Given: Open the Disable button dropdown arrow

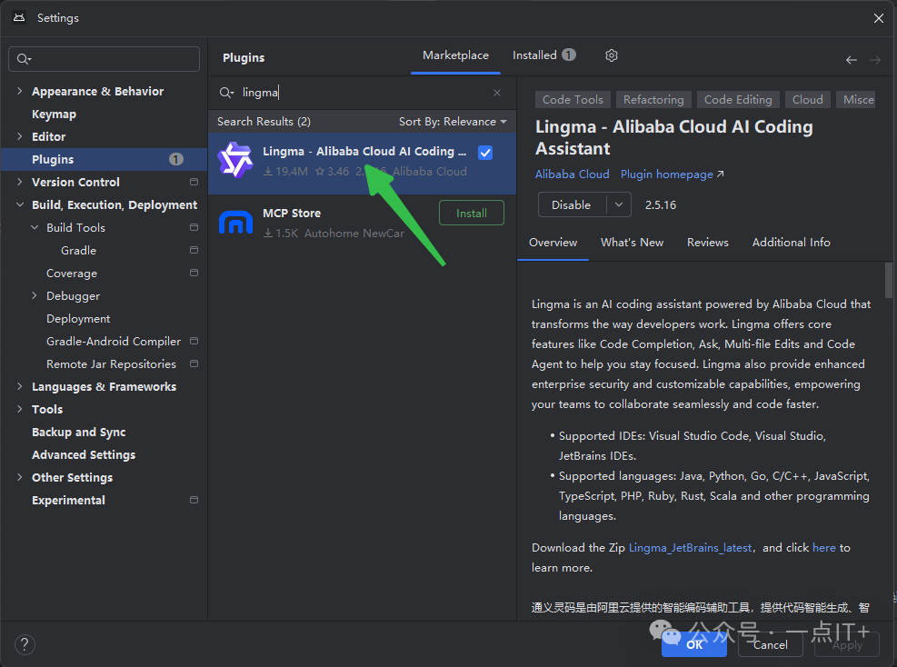Looking at the screenshot, I should (x=618, y=204).
